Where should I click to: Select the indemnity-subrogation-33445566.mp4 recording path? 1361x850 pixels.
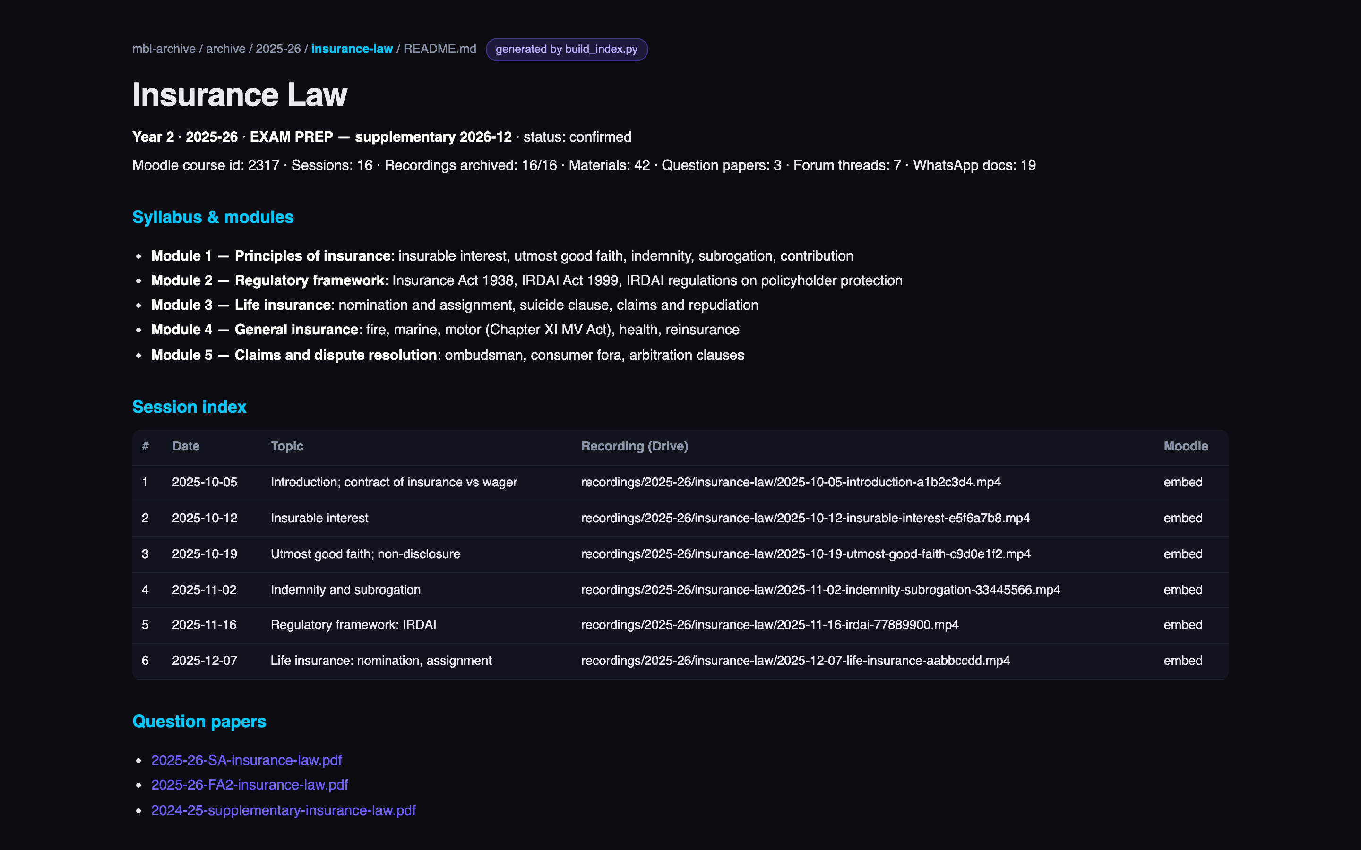point(820,590)
